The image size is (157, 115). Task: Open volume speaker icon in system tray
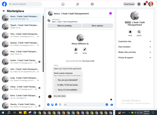click(141, 112)
